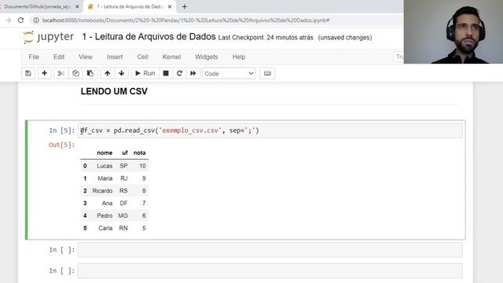This screenshot has height=283, width=503.
Task: Click the nota value 10
Action: [x=142, y=166]
